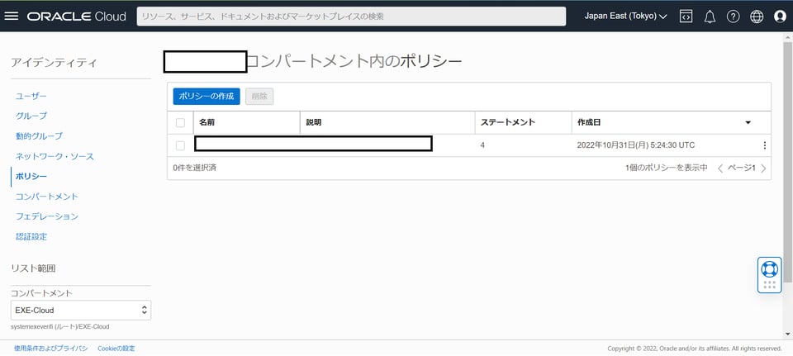Click the Oracle Cloud logo

click(x=76, y=17)
